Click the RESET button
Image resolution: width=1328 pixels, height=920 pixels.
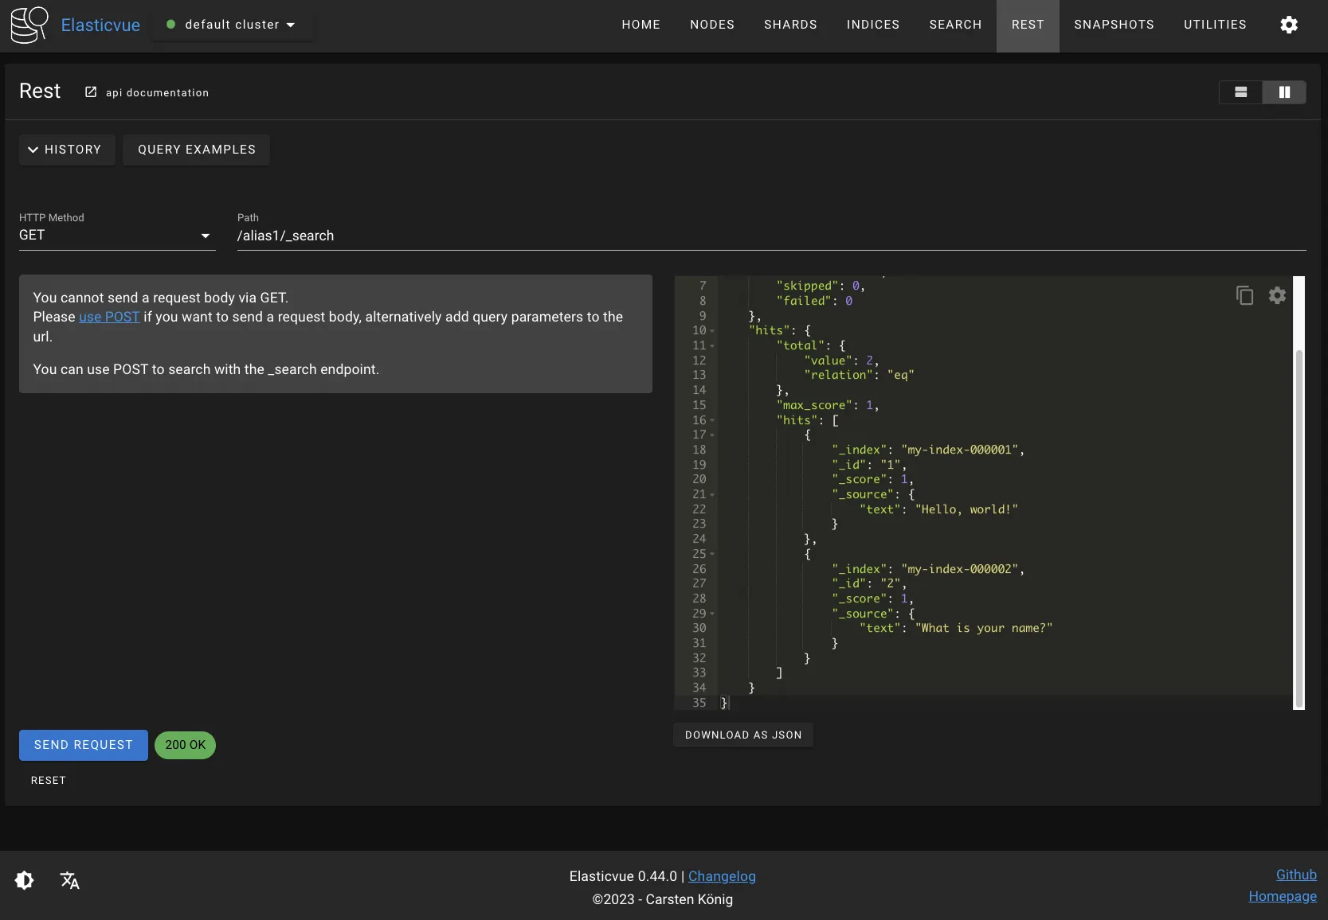tap(49, 781)
